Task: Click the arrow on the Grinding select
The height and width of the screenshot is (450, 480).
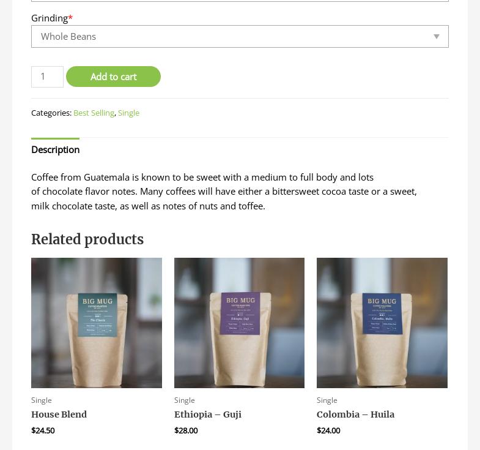Action: [436, 37]
